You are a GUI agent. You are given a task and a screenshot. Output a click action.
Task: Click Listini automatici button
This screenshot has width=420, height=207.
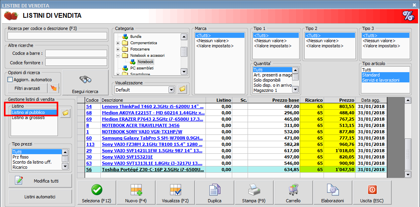coord(40,197)
